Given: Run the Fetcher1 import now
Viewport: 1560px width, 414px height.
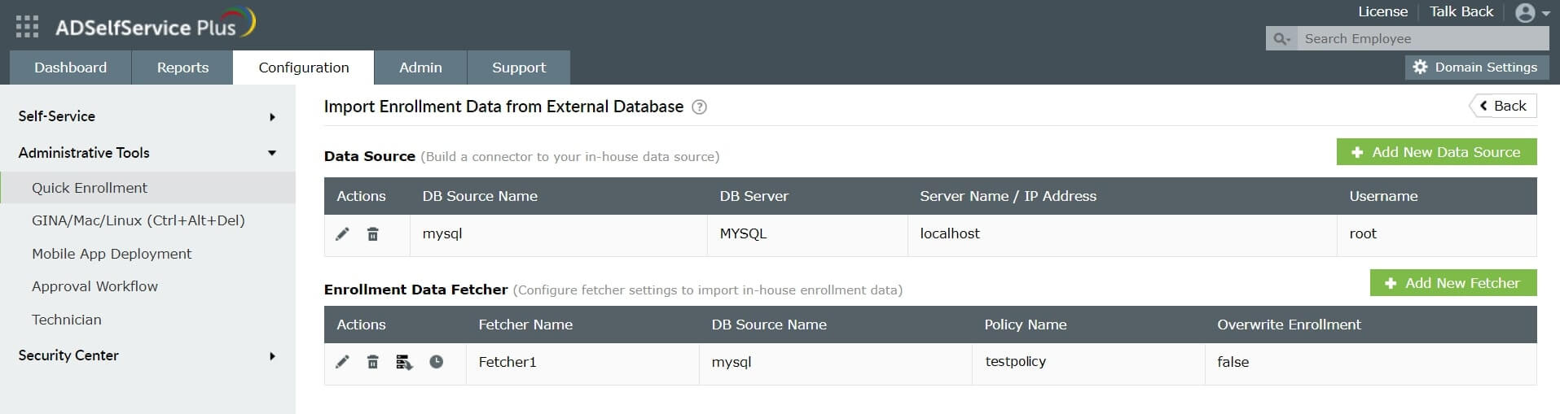Looking at the screenshot, I should point(404,362).
